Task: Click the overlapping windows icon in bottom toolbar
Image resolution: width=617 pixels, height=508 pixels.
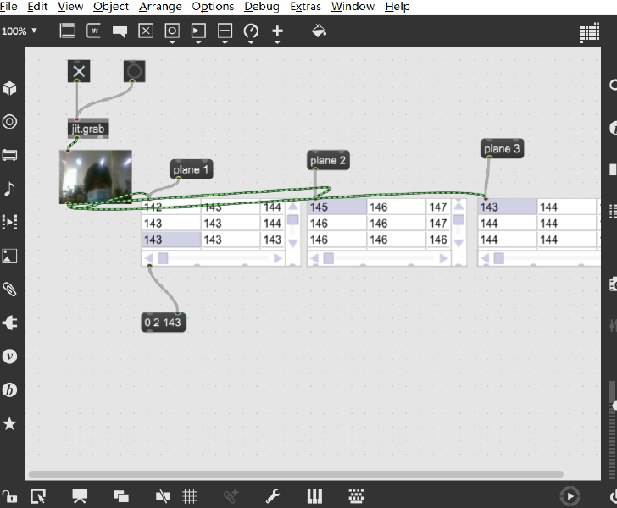Action: pos(121,496)
